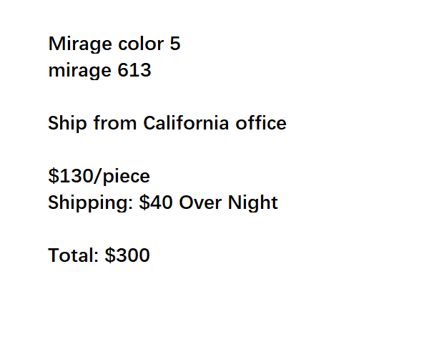Click the number "613"
This screenshot has width=444, height=352.
click(134, 71)
